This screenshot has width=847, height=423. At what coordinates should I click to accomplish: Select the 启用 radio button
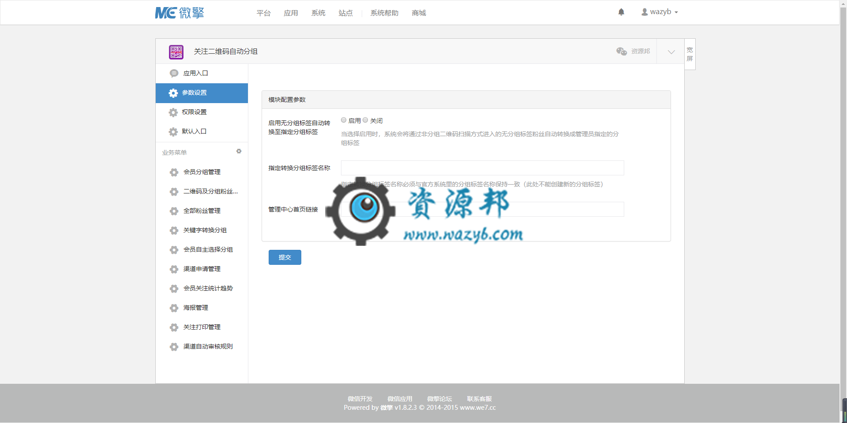(344, 120)
